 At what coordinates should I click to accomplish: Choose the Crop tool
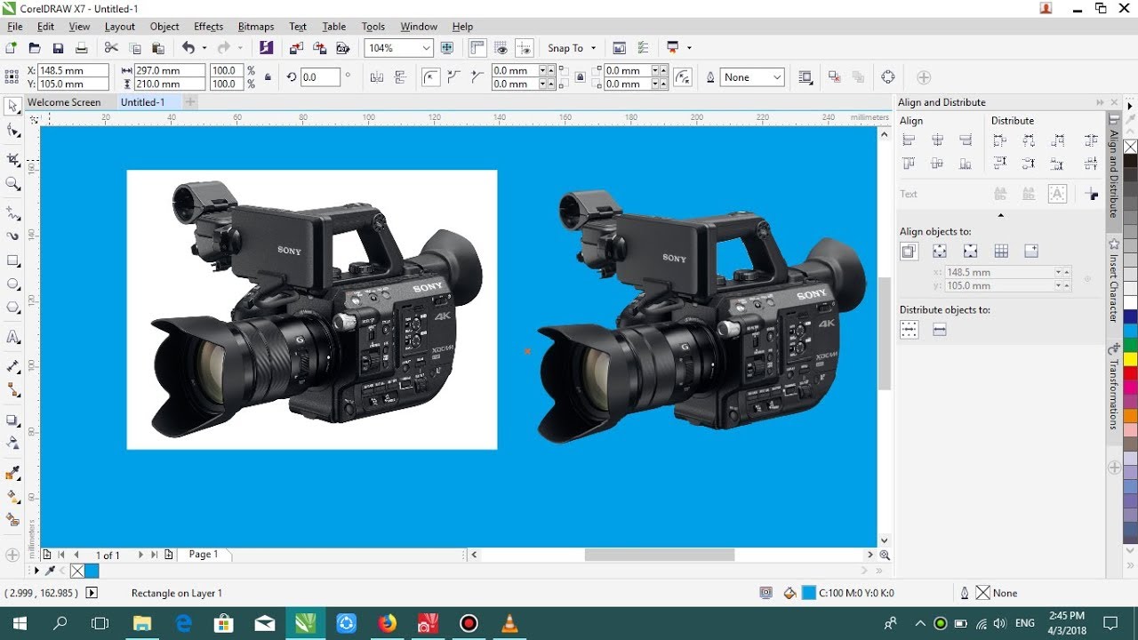coord(13,160)
